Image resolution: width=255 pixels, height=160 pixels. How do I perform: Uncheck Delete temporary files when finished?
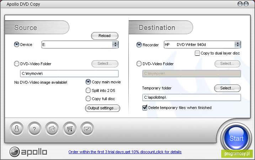click(x=145, y=108)
